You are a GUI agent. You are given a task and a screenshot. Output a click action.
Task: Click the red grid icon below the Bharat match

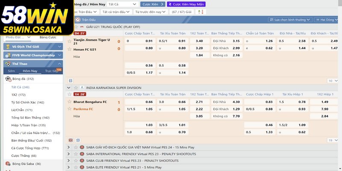pos(71,140)
